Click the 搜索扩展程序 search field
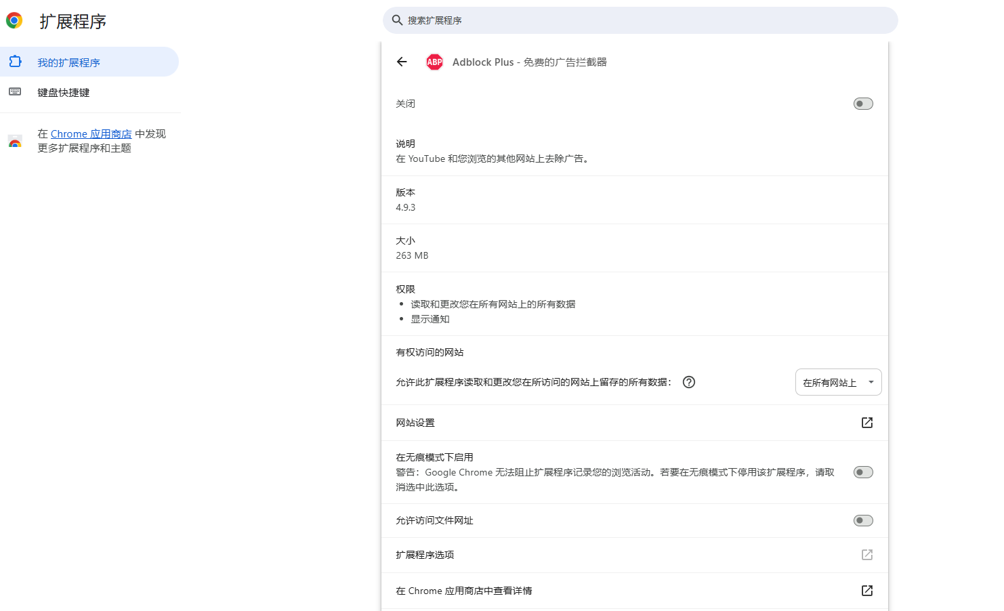The height and width of the screenshot is (611, 1004). coord(640,20)
